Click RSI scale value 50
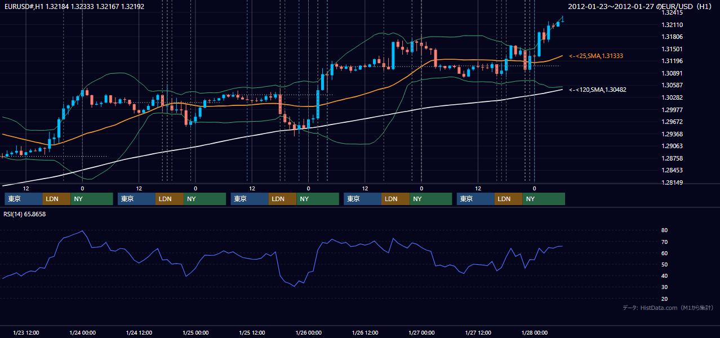The width and height of the screenshot is (720, 338). [x=665, y=264]
